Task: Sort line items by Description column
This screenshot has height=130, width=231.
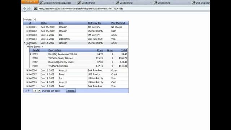Action: 55,50
